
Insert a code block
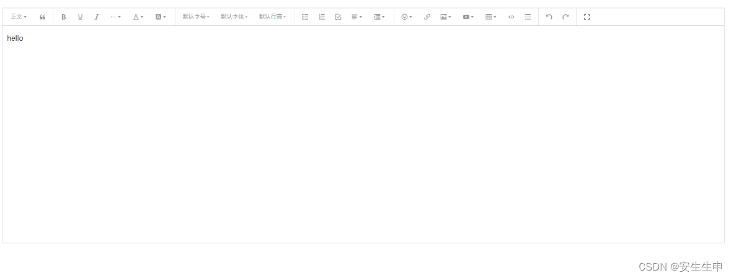click(511, 17)
